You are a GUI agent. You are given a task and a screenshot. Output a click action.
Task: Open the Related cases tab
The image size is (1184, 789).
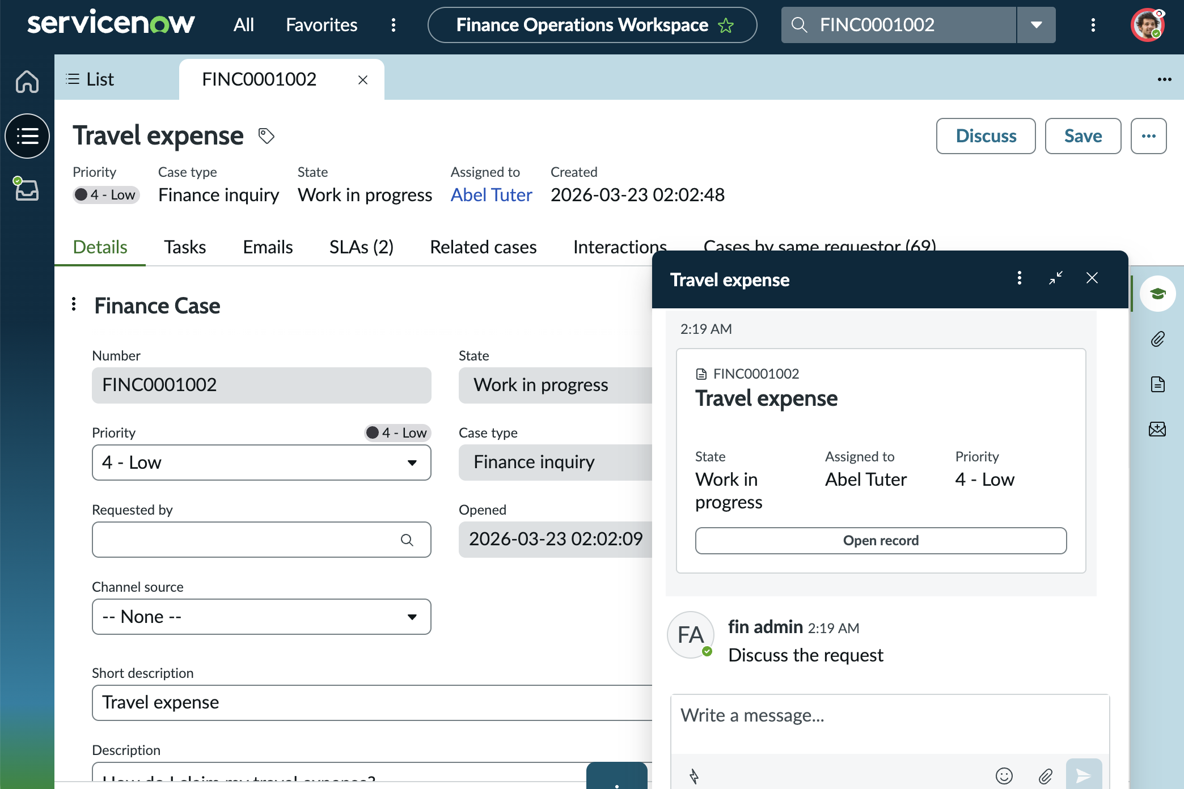coord(483,247)
